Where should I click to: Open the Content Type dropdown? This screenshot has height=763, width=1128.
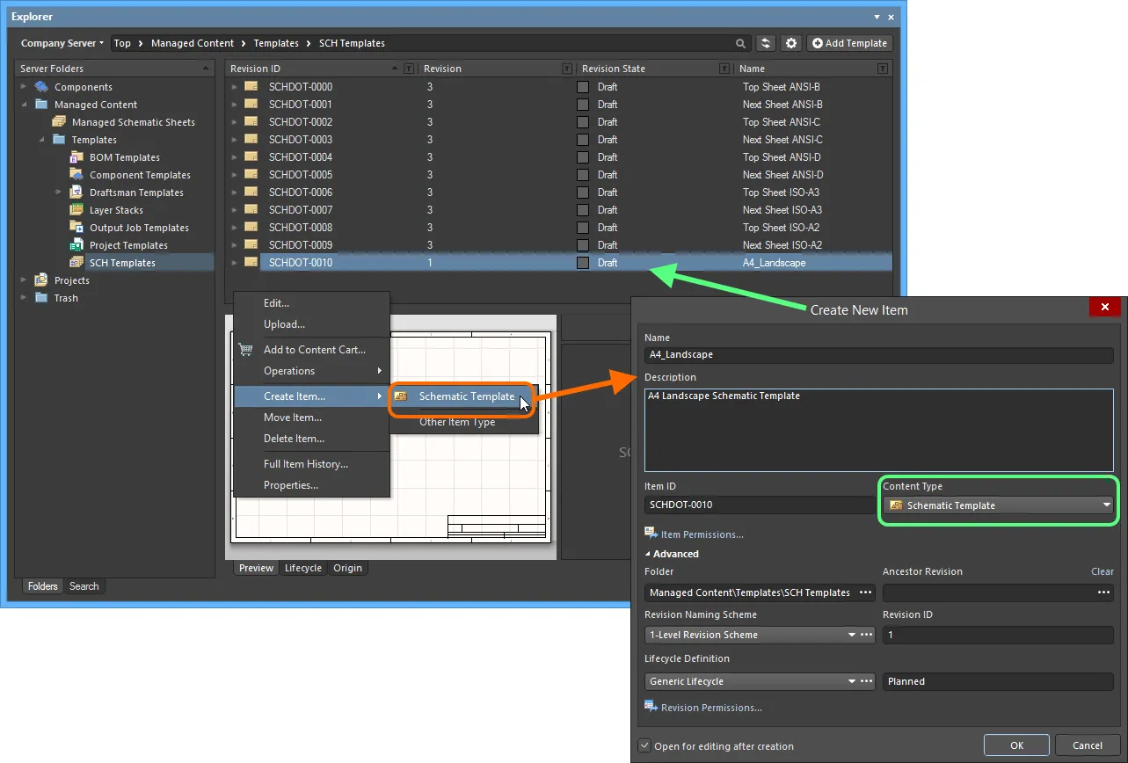point(998,505)
